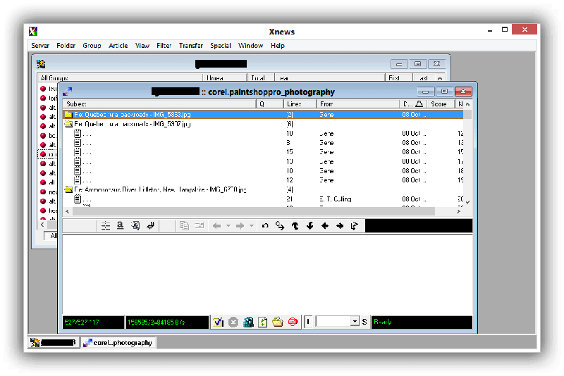The width and height of the screenshot is (564, 376).
Task: Click the open folder icon in status bar
Action: pyautogui.click(x=278, y=322)
